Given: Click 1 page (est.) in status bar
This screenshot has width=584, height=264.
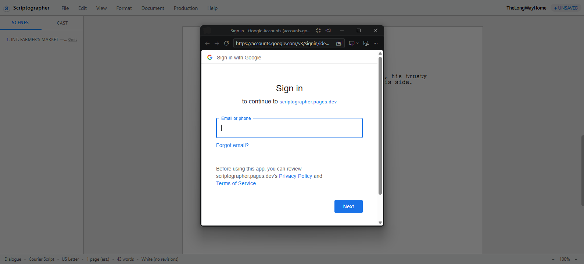Looking at the screenshot, I should [x=98, y=259].
